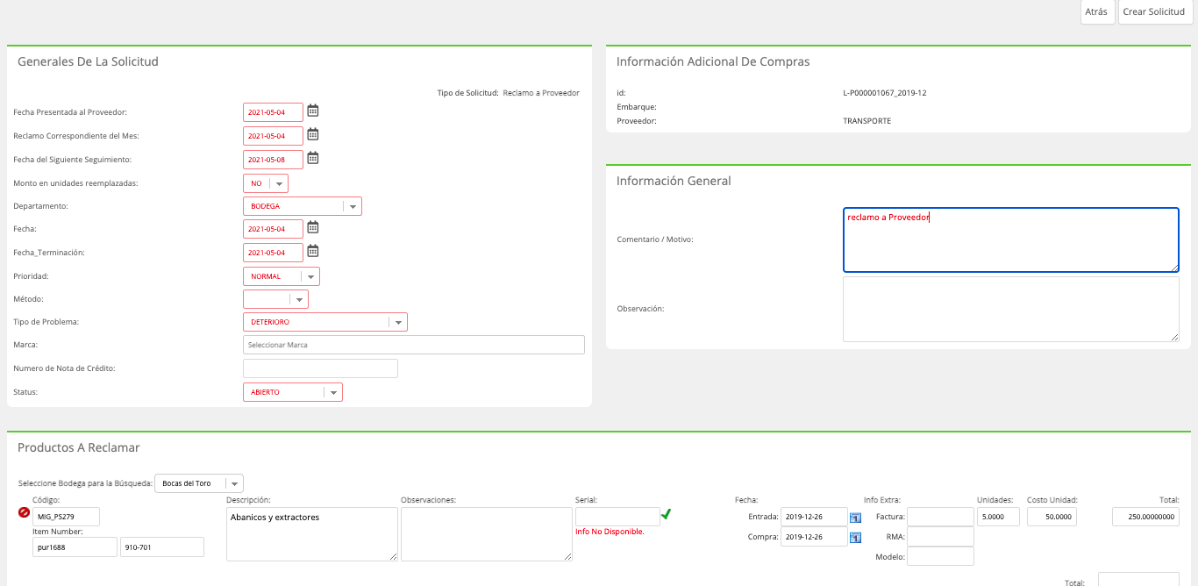Focus the Modelo input field
This screenshot has height=586, width=1198.
(940, 557)
